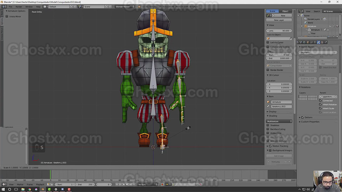The height and width of the screenshot is (192, 342).
Task: Click the Segments value field
Action: coord(318,52)
